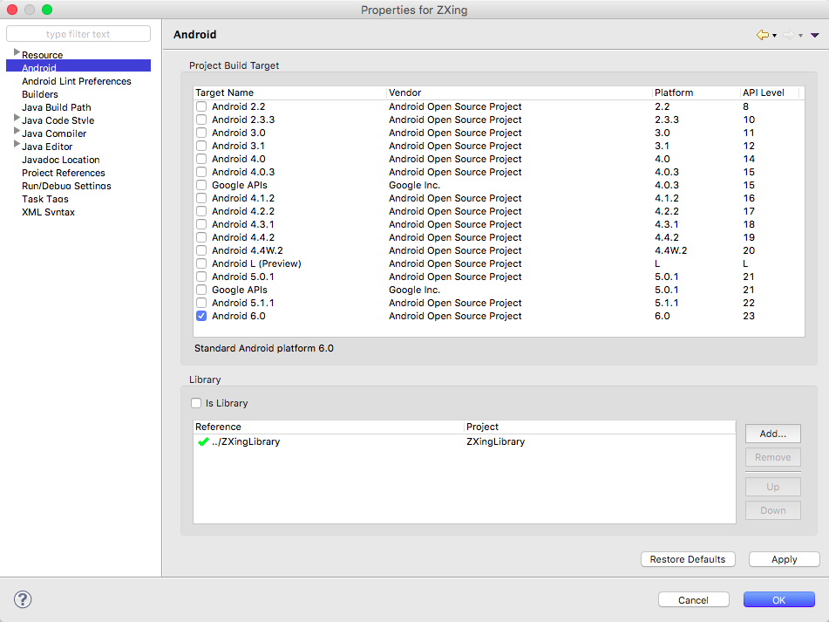Check the Android 5.1.1 target checkbox

click(x=201, y=303)
